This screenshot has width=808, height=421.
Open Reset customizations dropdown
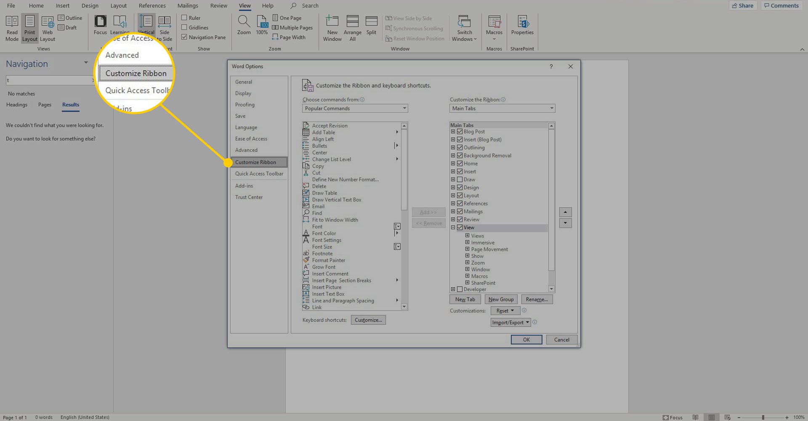505,311
